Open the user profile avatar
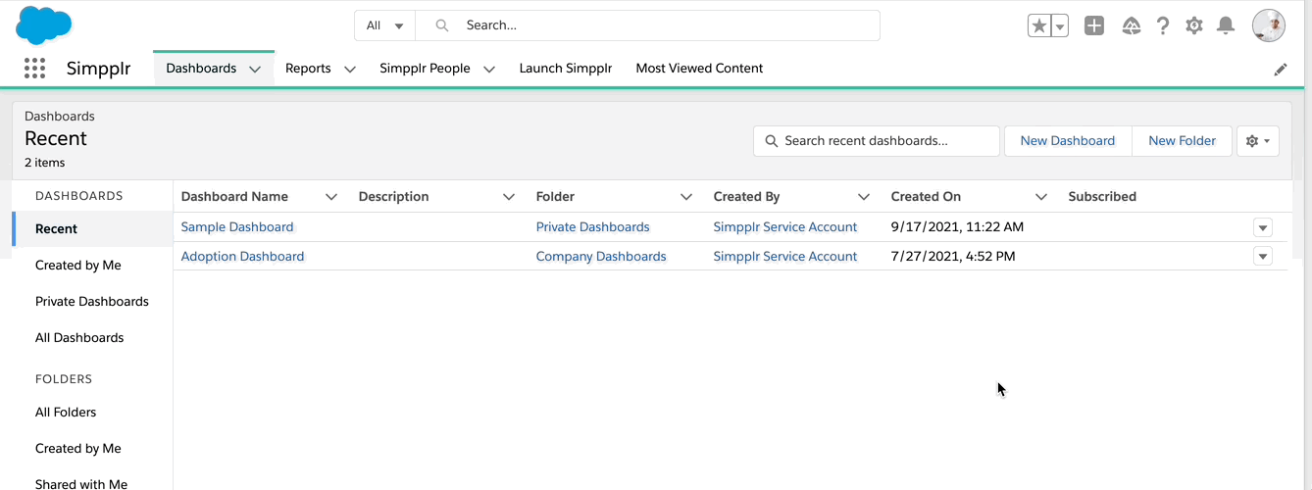 (1269, 25)
